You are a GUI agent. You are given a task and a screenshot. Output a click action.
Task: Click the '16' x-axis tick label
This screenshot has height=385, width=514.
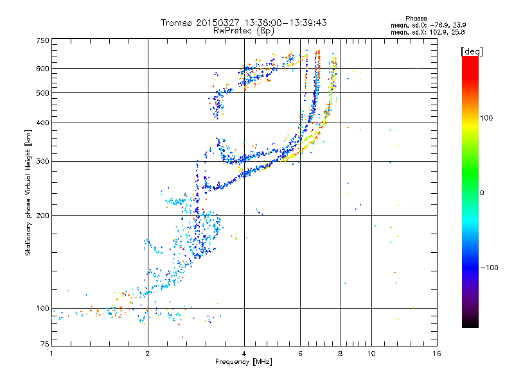point(437,354)
